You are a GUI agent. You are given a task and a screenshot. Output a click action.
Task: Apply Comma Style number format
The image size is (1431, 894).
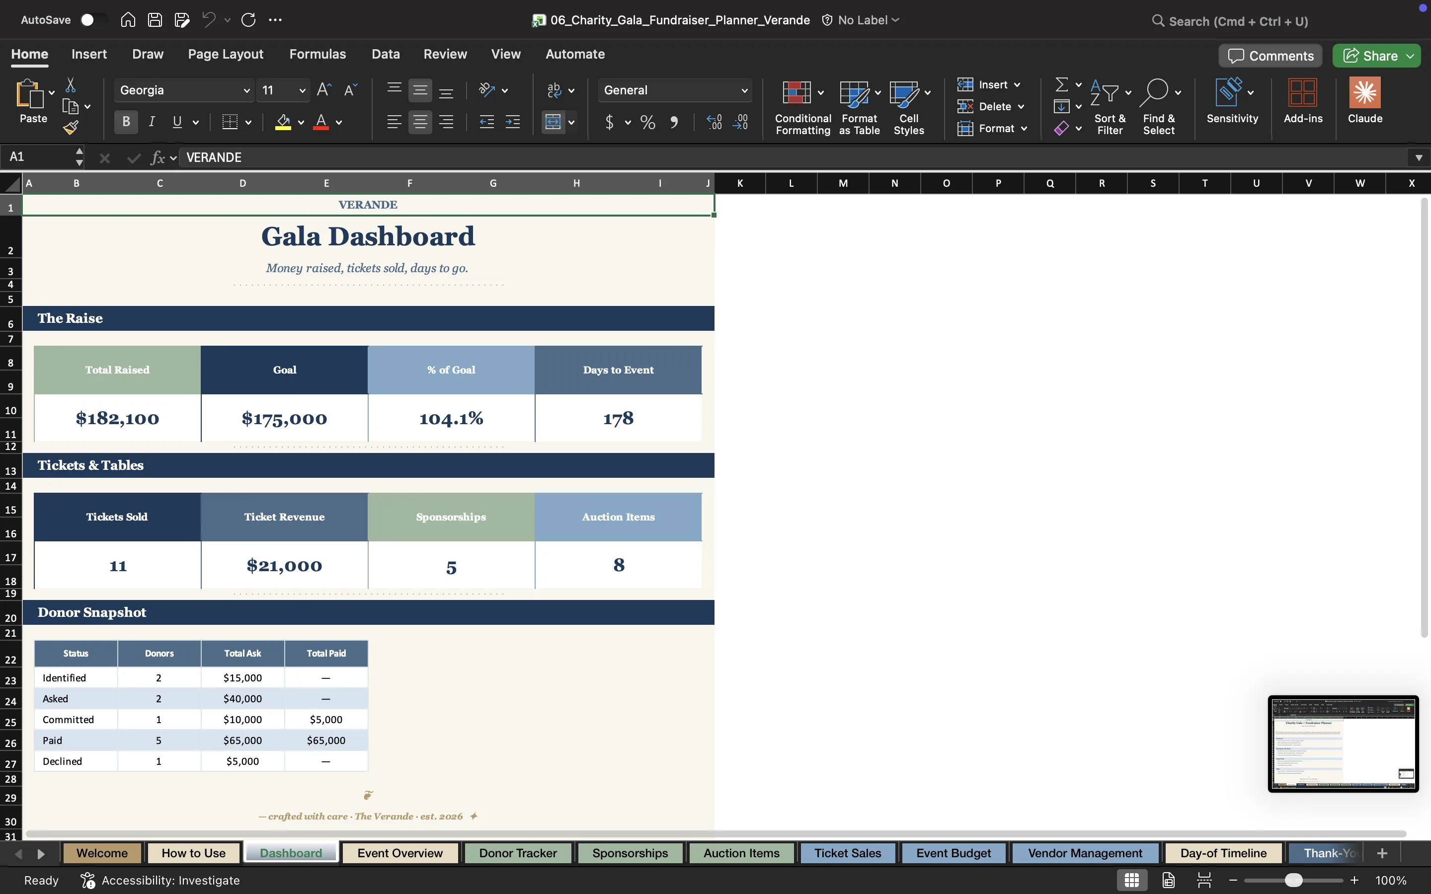(x=674, y=122)
